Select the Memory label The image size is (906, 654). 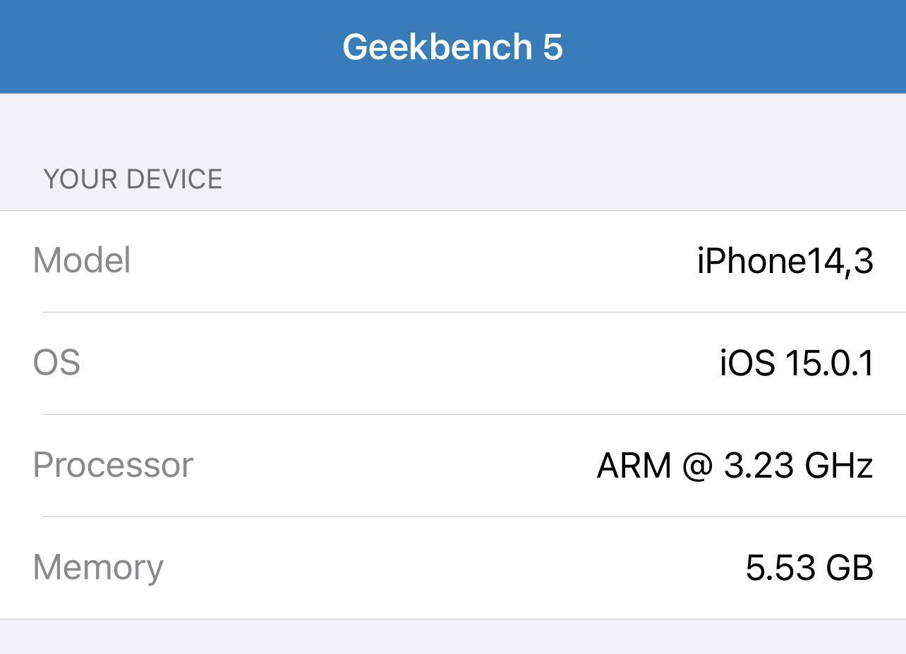point(98,568)
